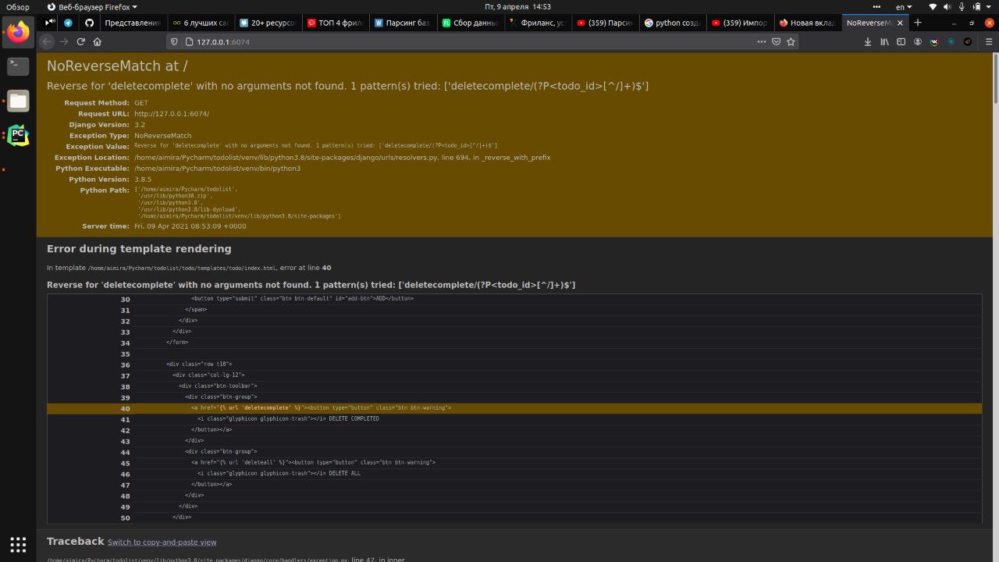999x562 pixels.
Task: Switch to the '6 лучших' tab
Action: [x=201, y=23]
